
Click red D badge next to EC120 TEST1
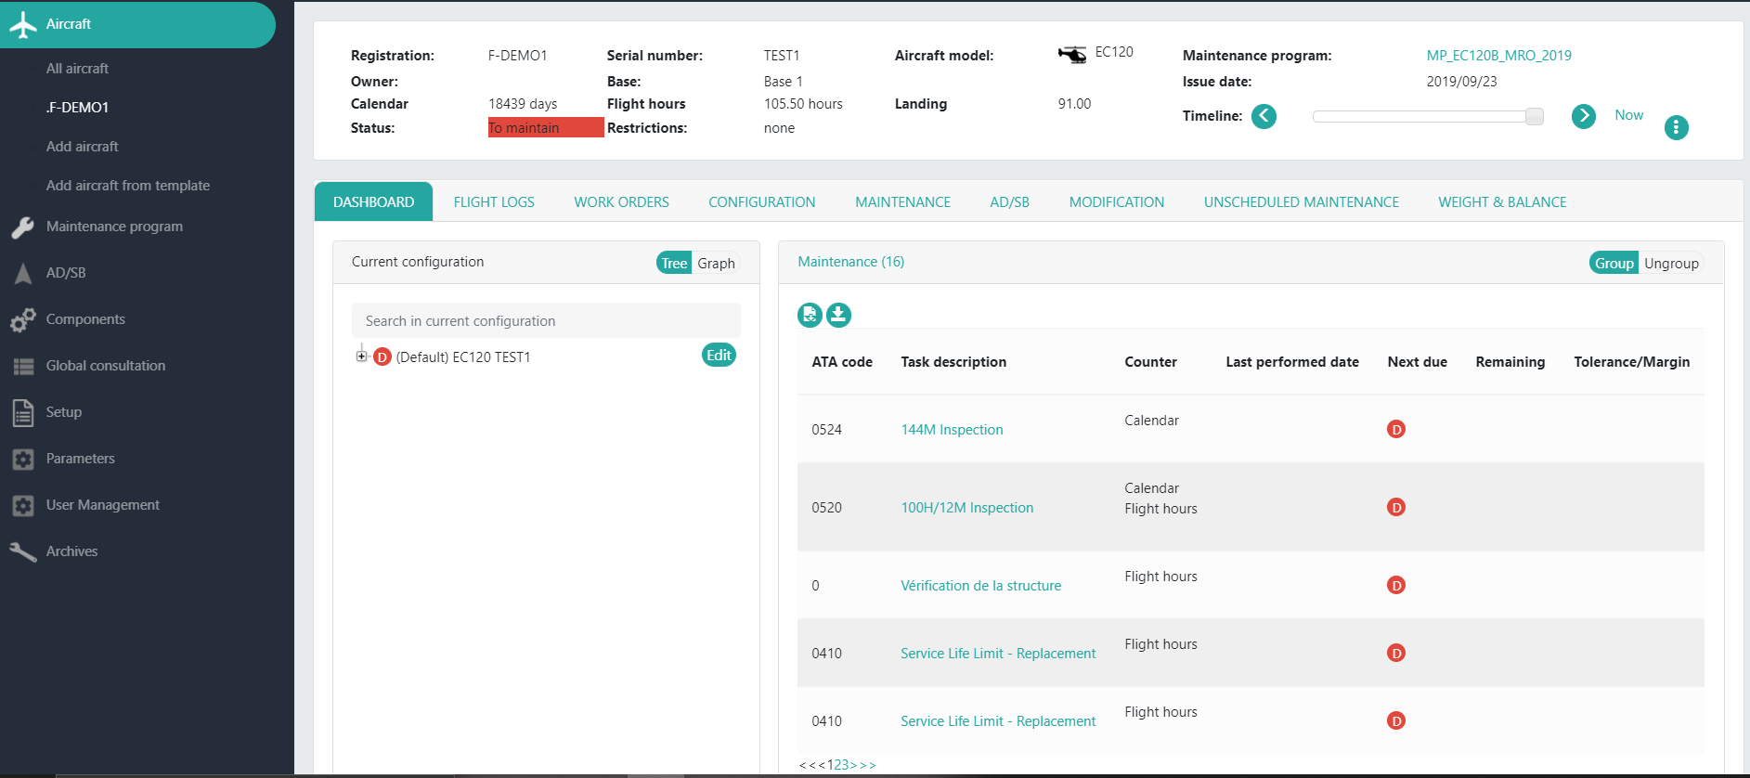pyautogui.click(x=382, y=357)
